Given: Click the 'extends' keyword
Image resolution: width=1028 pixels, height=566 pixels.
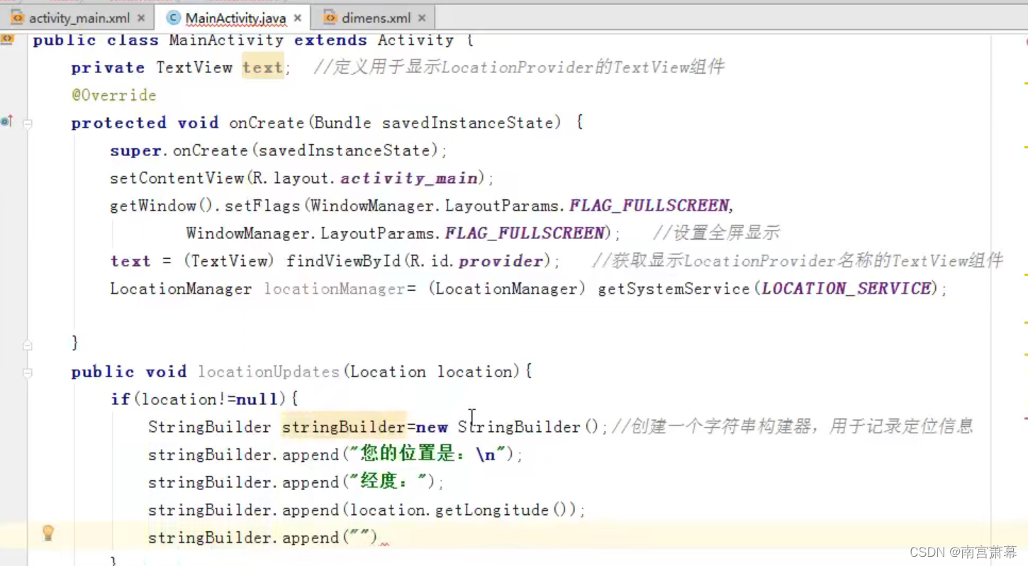Looking at the screenshot, I should [330, 40].
